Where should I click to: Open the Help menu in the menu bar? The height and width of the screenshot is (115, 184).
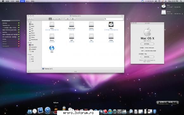(33, 1)
